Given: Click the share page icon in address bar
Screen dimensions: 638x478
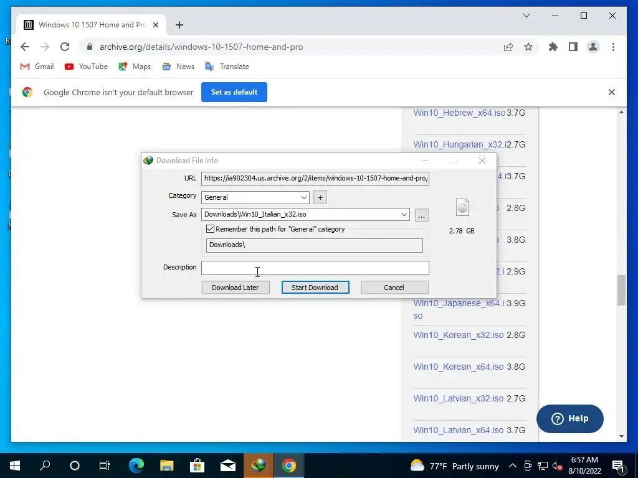Looking at the screenshot, I should point(508,47).
